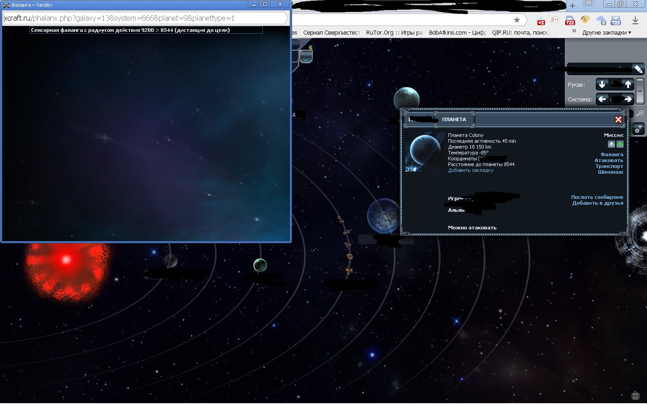Click the fullscreen icon at bottom-right corner
647x404 pixels.
click(635, 395)
